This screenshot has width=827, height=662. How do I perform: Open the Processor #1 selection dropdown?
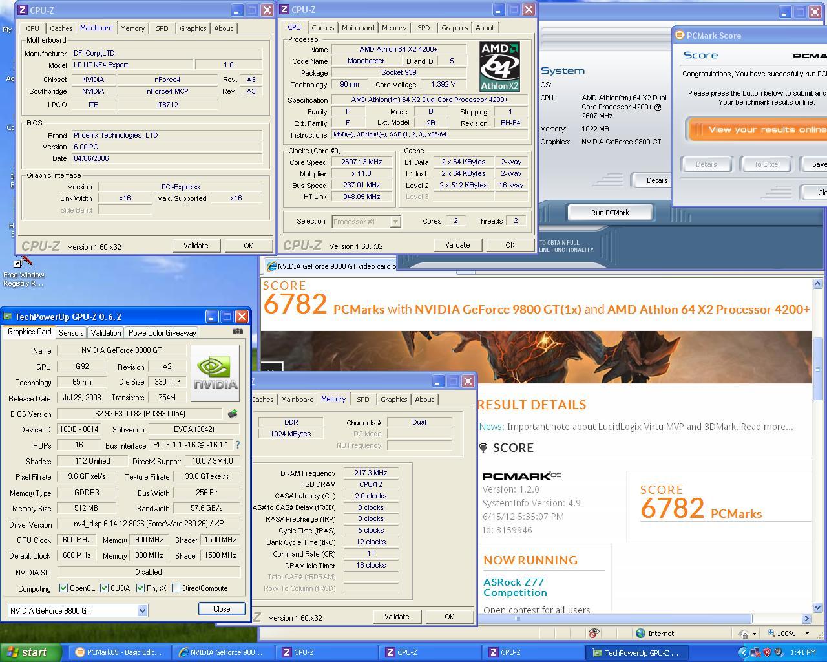coord(395,222)
